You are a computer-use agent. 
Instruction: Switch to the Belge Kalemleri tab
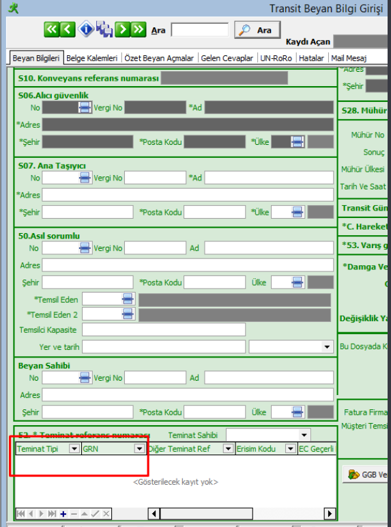pos(92,58)
